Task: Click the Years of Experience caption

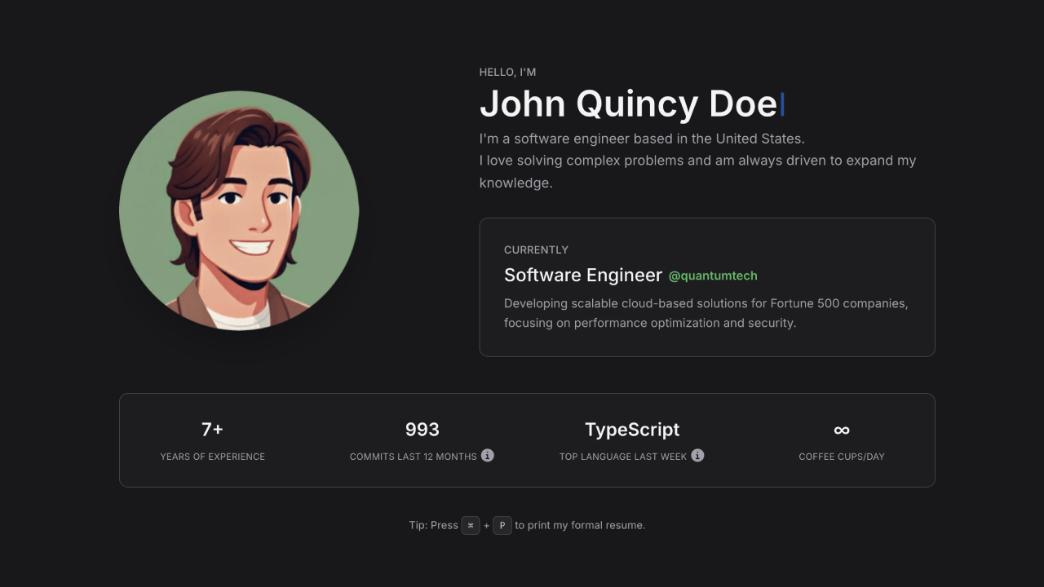Action: pyautogui.click(x=212, y=457)
